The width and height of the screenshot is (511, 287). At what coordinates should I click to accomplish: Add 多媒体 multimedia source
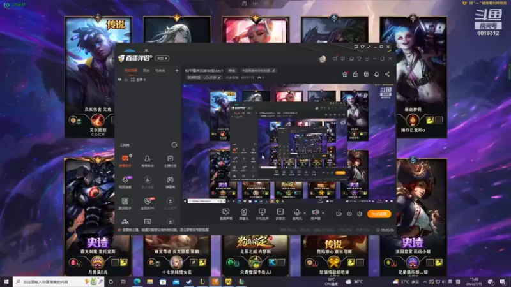[x=280, y=214]
